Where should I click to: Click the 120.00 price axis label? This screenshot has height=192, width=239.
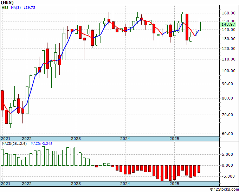click(228, 49)
